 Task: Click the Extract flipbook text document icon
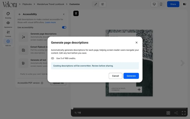point(23,50)
